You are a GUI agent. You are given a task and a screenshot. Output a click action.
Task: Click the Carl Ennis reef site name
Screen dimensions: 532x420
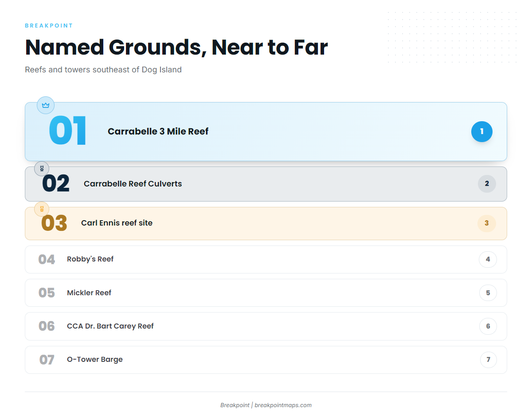pyautogui.click(x=117, y=223)
